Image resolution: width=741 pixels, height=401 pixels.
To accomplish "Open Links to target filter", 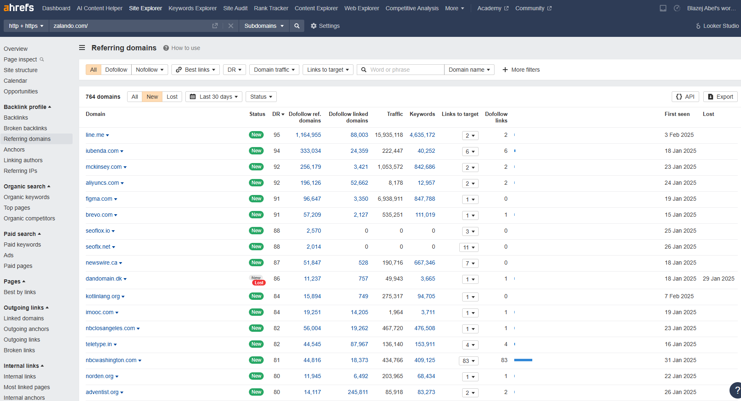I will (x=328, y=70).
